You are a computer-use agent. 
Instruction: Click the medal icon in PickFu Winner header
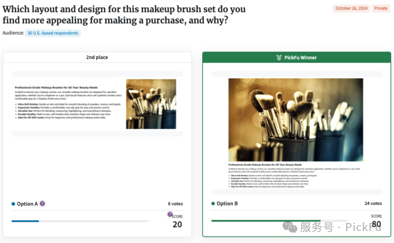(x=279, y=57)
